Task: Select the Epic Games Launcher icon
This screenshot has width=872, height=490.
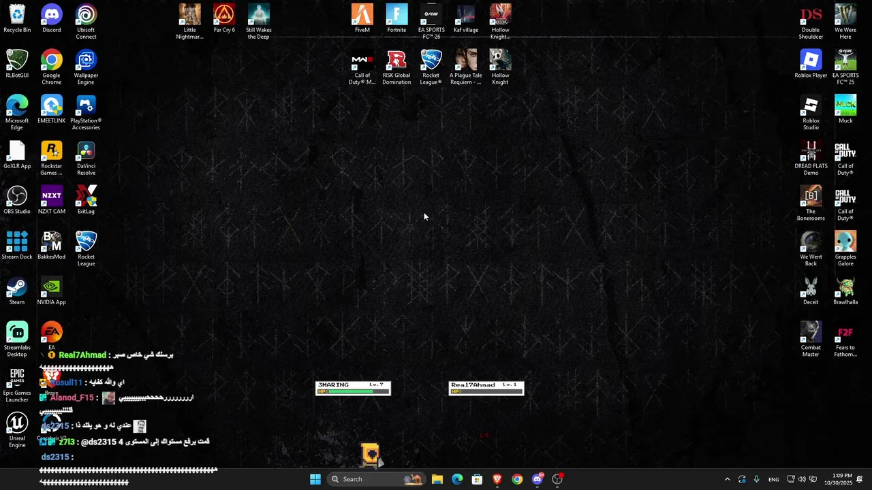Action: (x=17, y=385)
